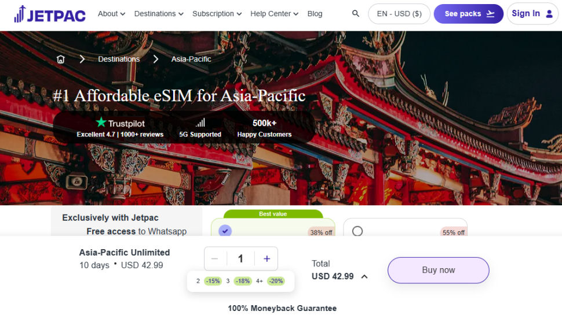The height and width of the screenshot is (315, 562).
Task: Click Excellent 4.7 | 1000+ reviews text
Action: [x=120, y=135]
